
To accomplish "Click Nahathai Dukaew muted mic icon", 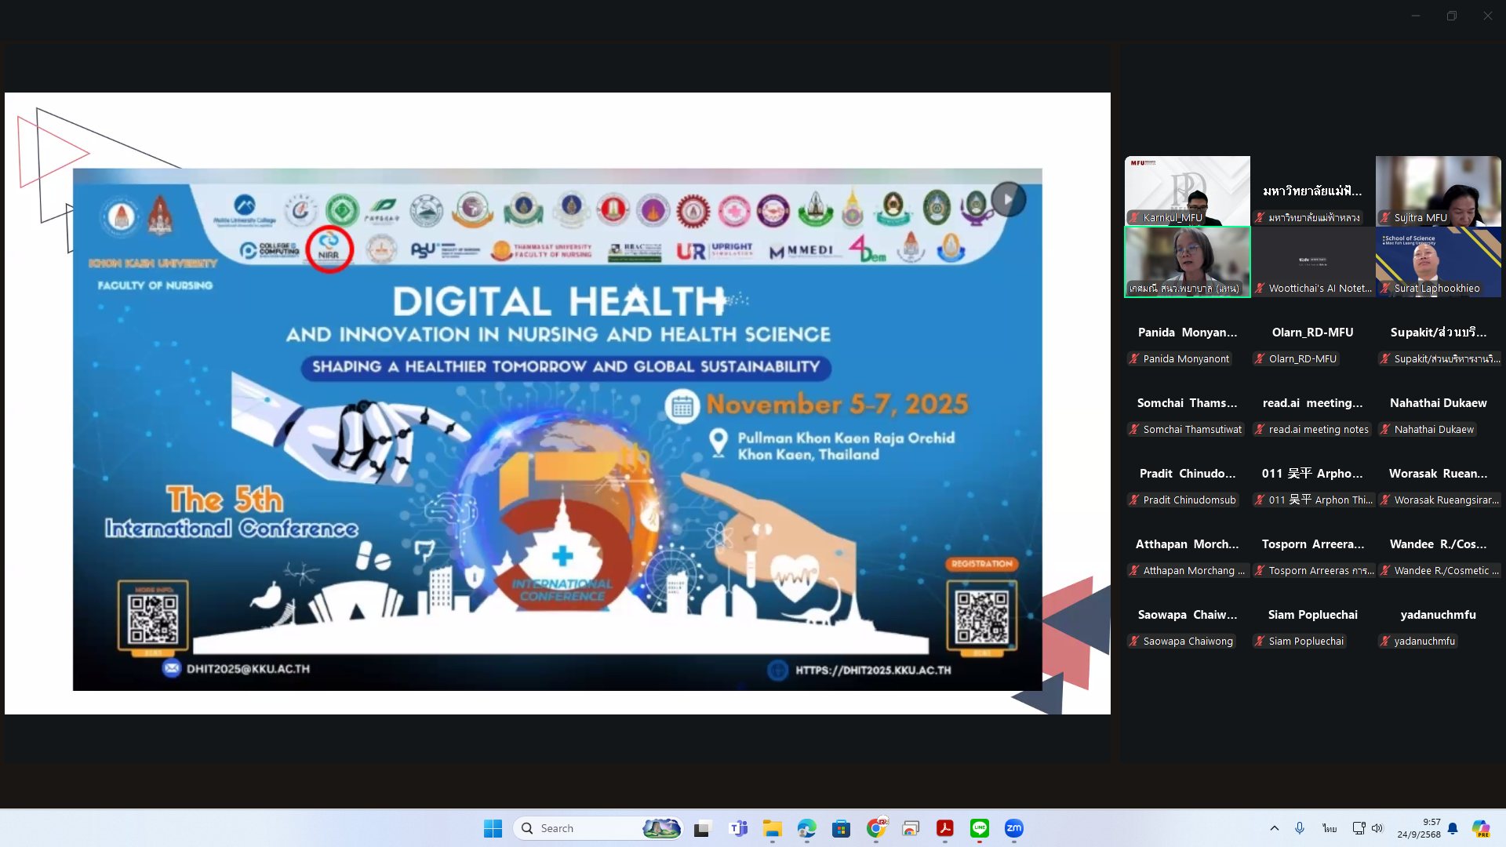I will [1385, 430].
